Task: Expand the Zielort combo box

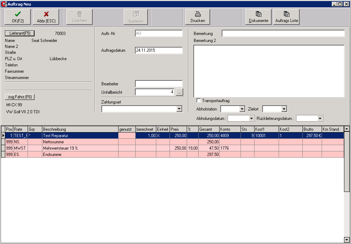Action: click(x=284, y=109)
